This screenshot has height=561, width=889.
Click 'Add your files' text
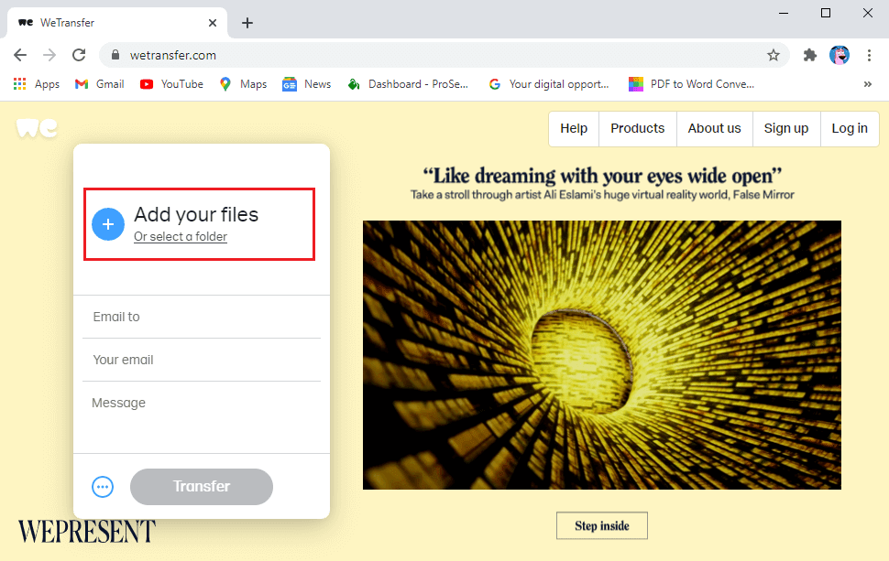[x=196, y=214]
